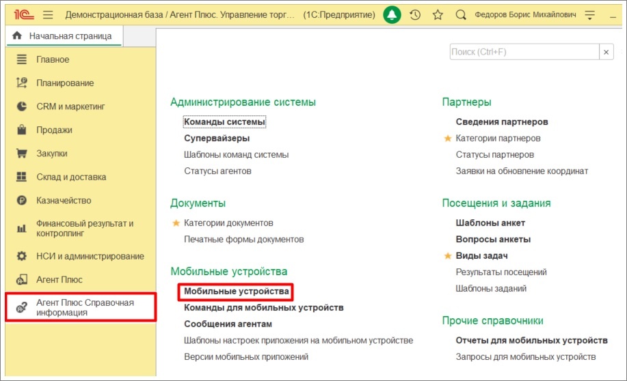Open Версии мобильных приложений

(246, 356)
